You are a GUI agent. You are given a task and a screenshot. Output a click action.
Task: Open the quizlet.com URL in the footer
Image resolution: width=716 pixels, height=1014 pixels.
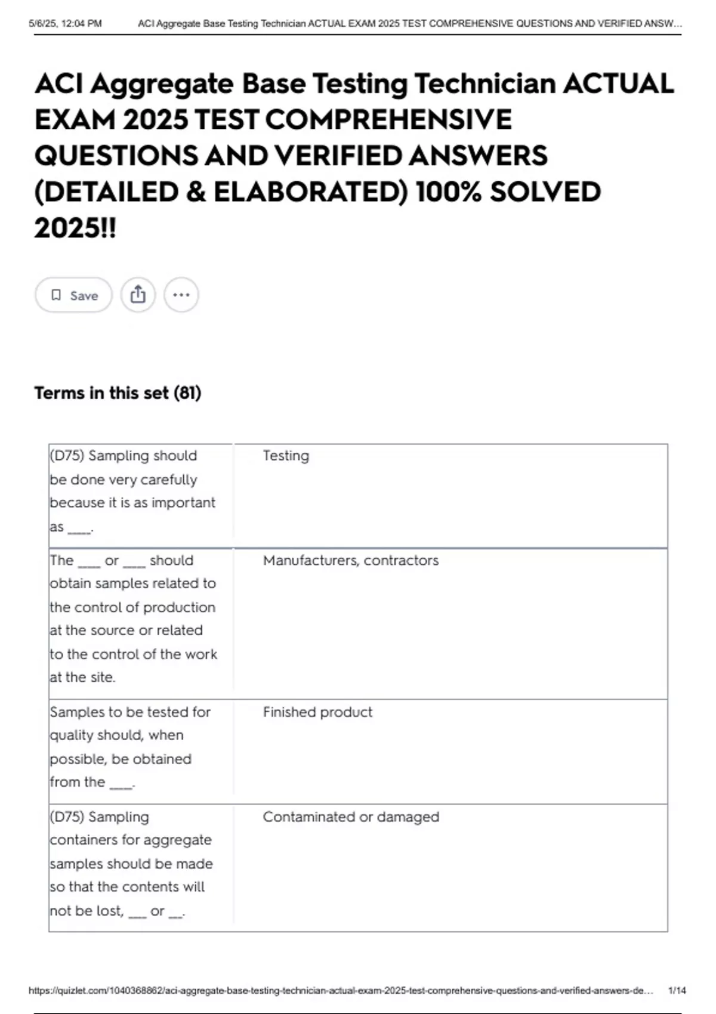pyautogui.click(x=341, y=991)
